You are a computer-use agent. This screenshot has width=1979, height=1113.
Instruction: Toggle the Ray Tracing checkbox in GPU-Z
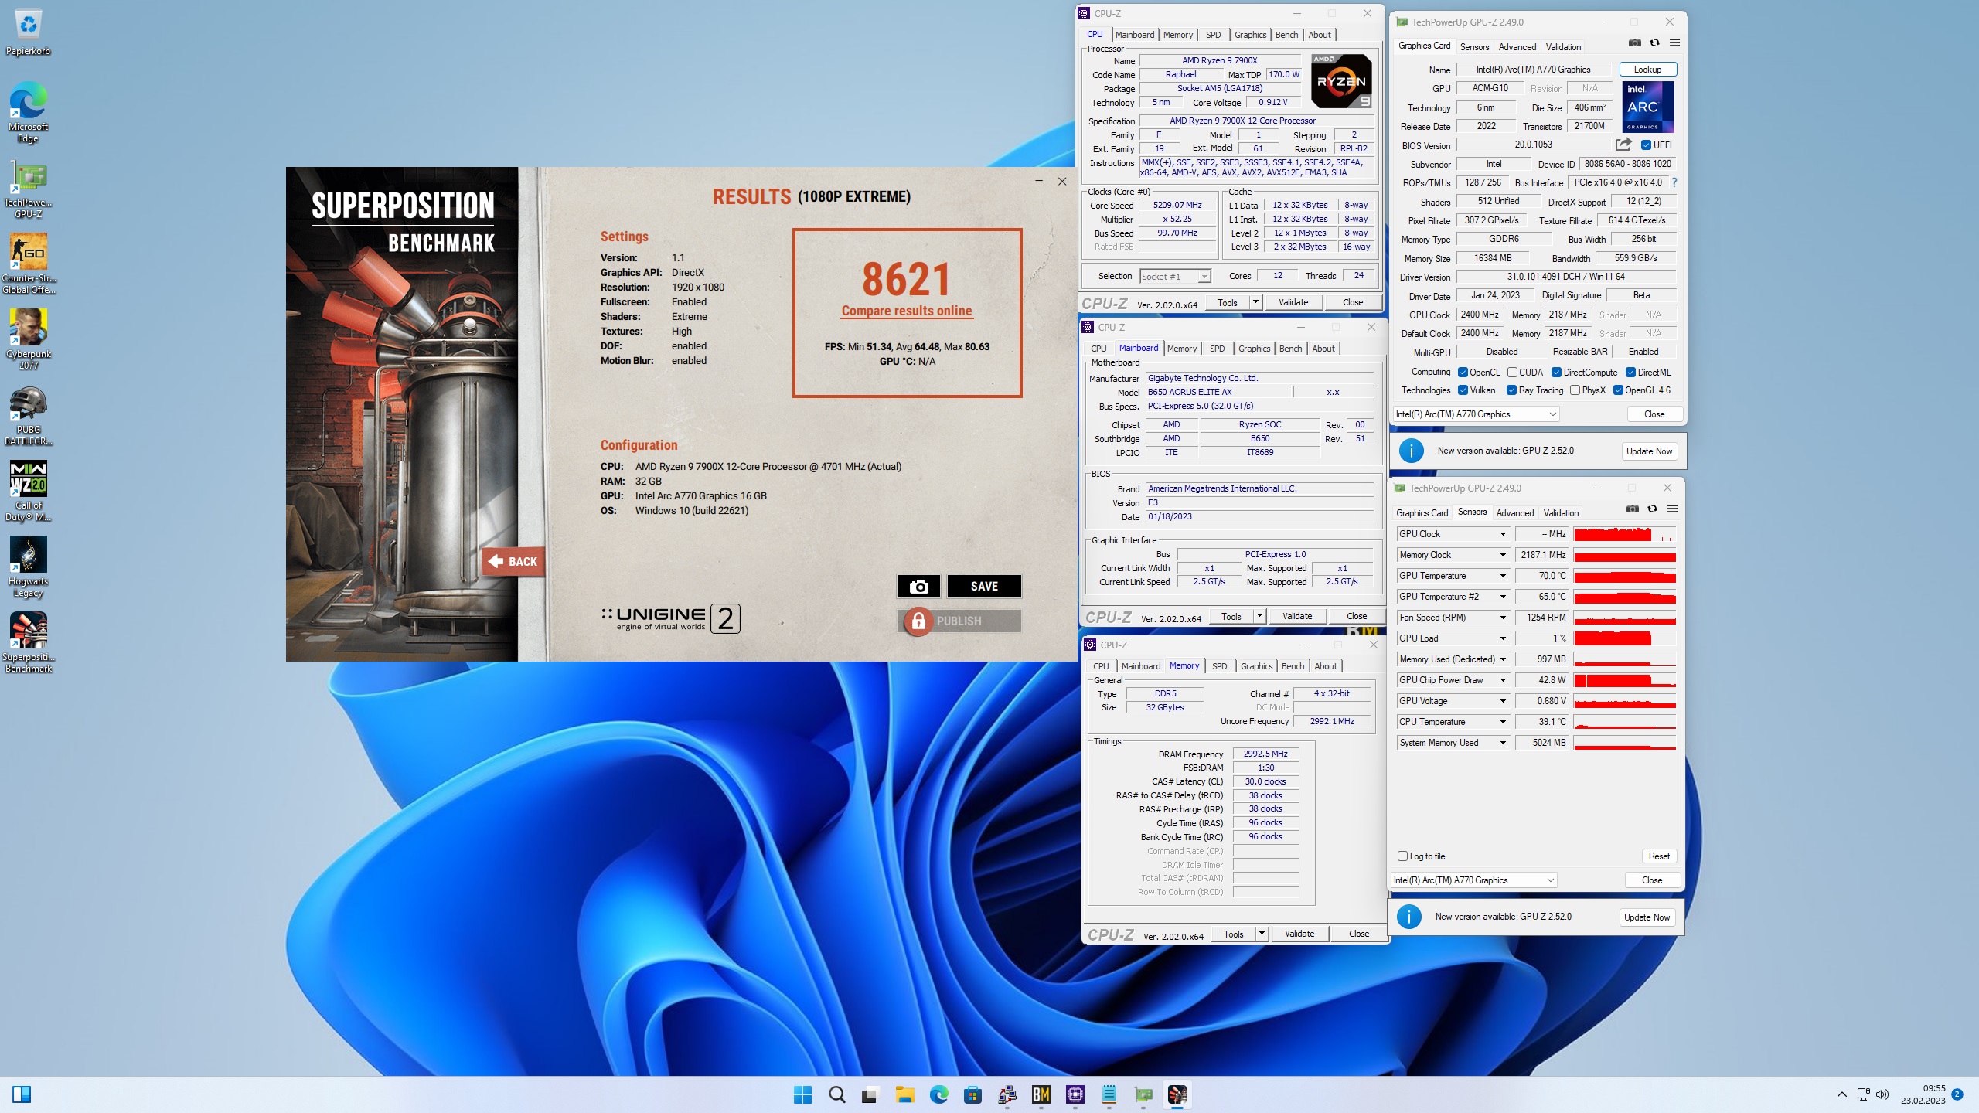point(1511,390)
